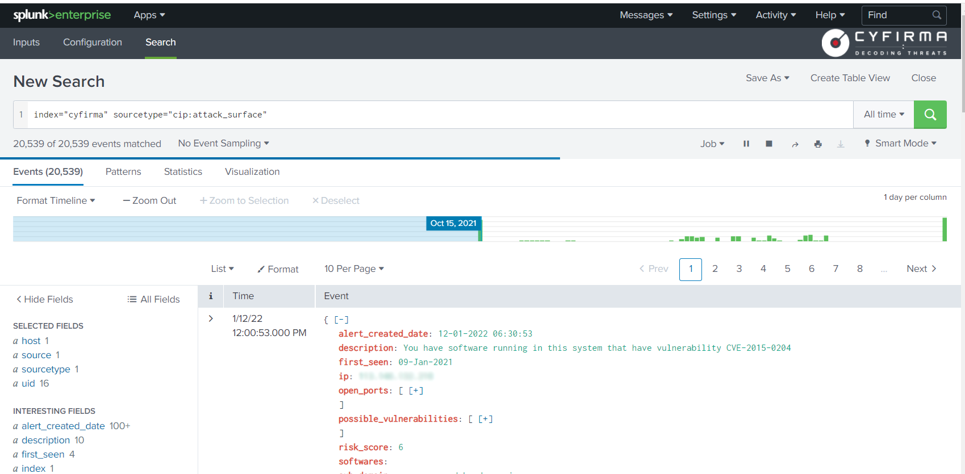The width and height of the screenshot is (965, 474).
Task: Open the Messages menu
Action: [646, 15]
